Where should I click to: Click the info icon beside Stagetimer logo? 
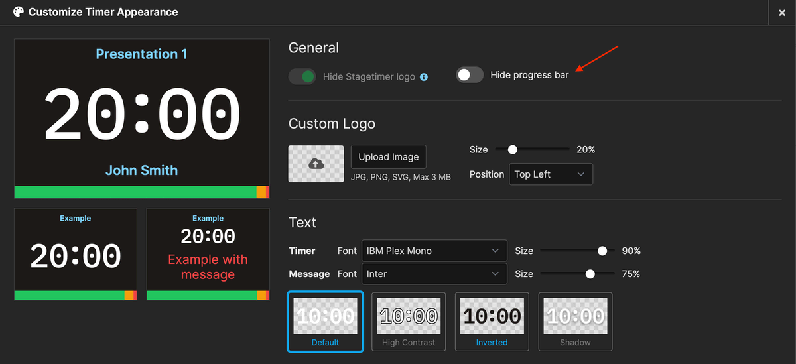click(x=424, y=77)
